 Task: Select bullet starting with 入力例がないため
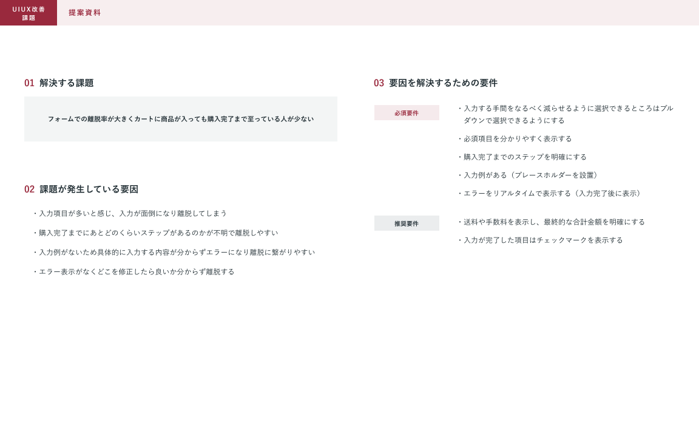click(176, 253)
